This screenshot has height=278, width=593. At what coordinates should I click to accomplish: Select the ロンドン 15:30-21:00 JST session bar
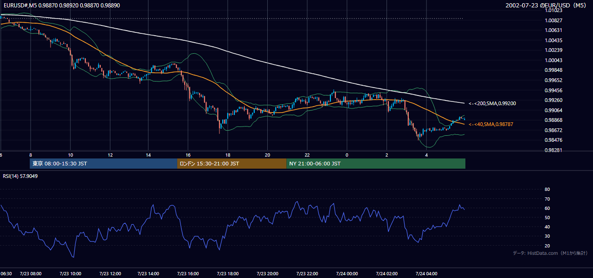[x=232, y=164]
